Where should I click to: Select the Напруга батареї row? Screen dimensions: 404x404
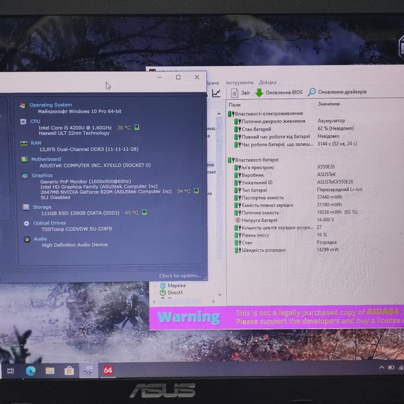[x=285, y=220]
